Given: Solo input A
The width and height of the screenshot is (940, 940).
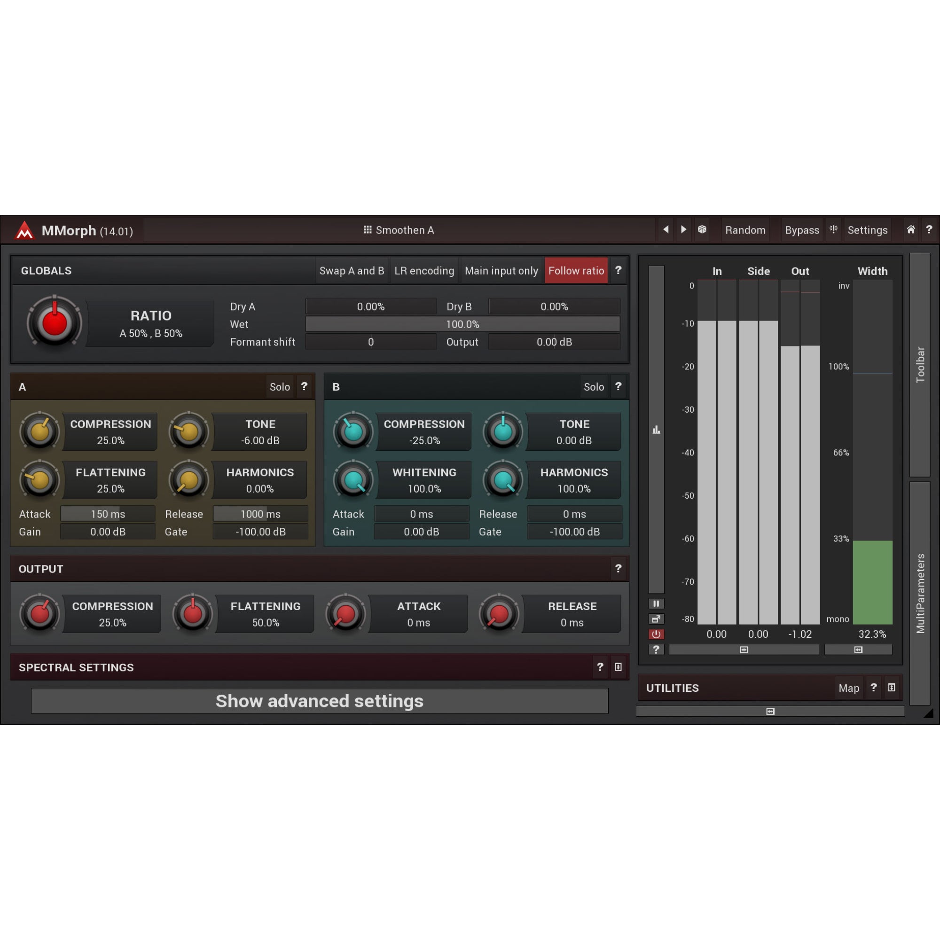Looking at the screenshot, I should coord(280,387).
